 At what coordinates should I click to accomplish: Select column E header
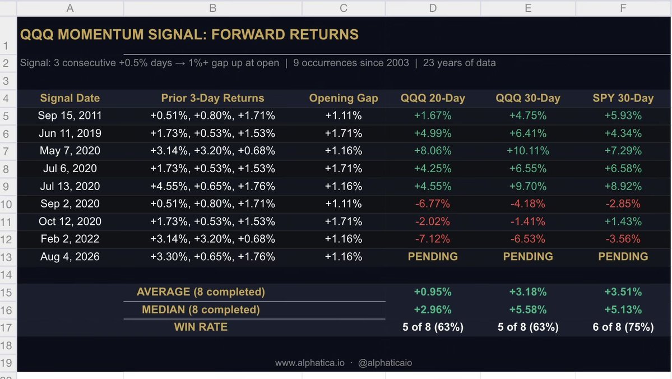click(x=528, y=8)
